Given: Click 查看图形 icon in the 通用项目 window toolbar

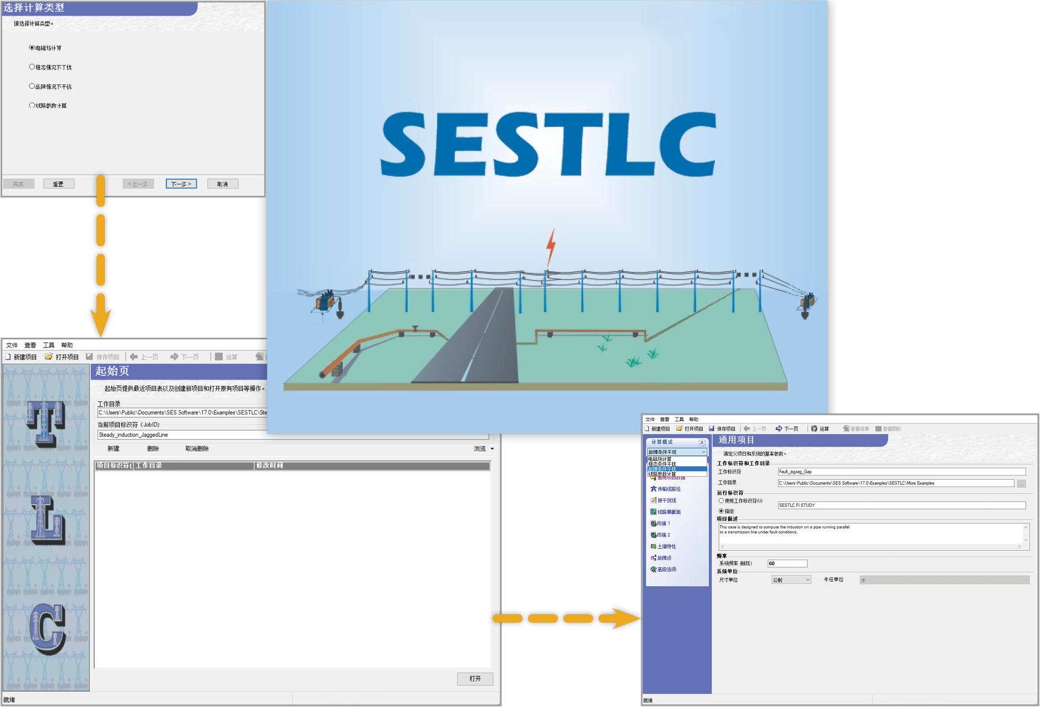Looking at the screenshot, I should [879, 429].
